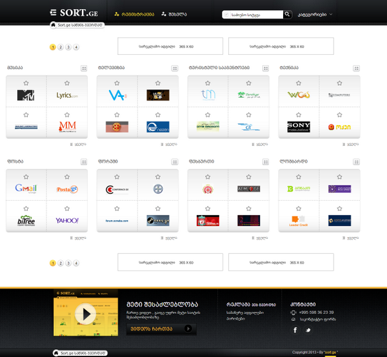This screenshot has height=357, width=387.
Task: Focus the search text field
Action: (x=255, y=15)
